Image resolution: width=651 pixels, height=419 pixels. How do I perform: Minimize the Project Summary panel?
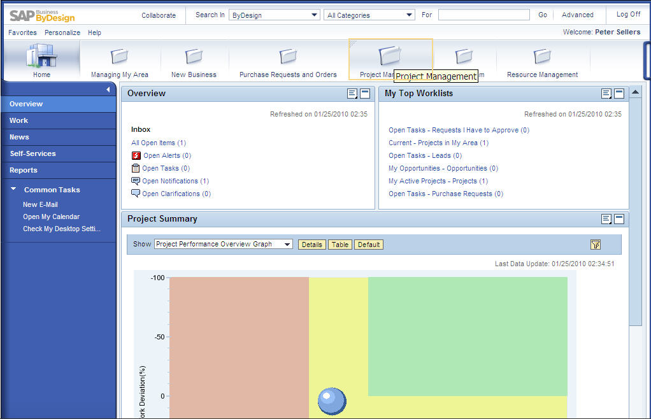(x=619, y=219)
